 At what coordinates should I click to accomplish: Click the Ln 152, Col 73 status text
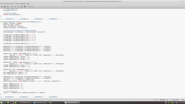pos(175,100)
